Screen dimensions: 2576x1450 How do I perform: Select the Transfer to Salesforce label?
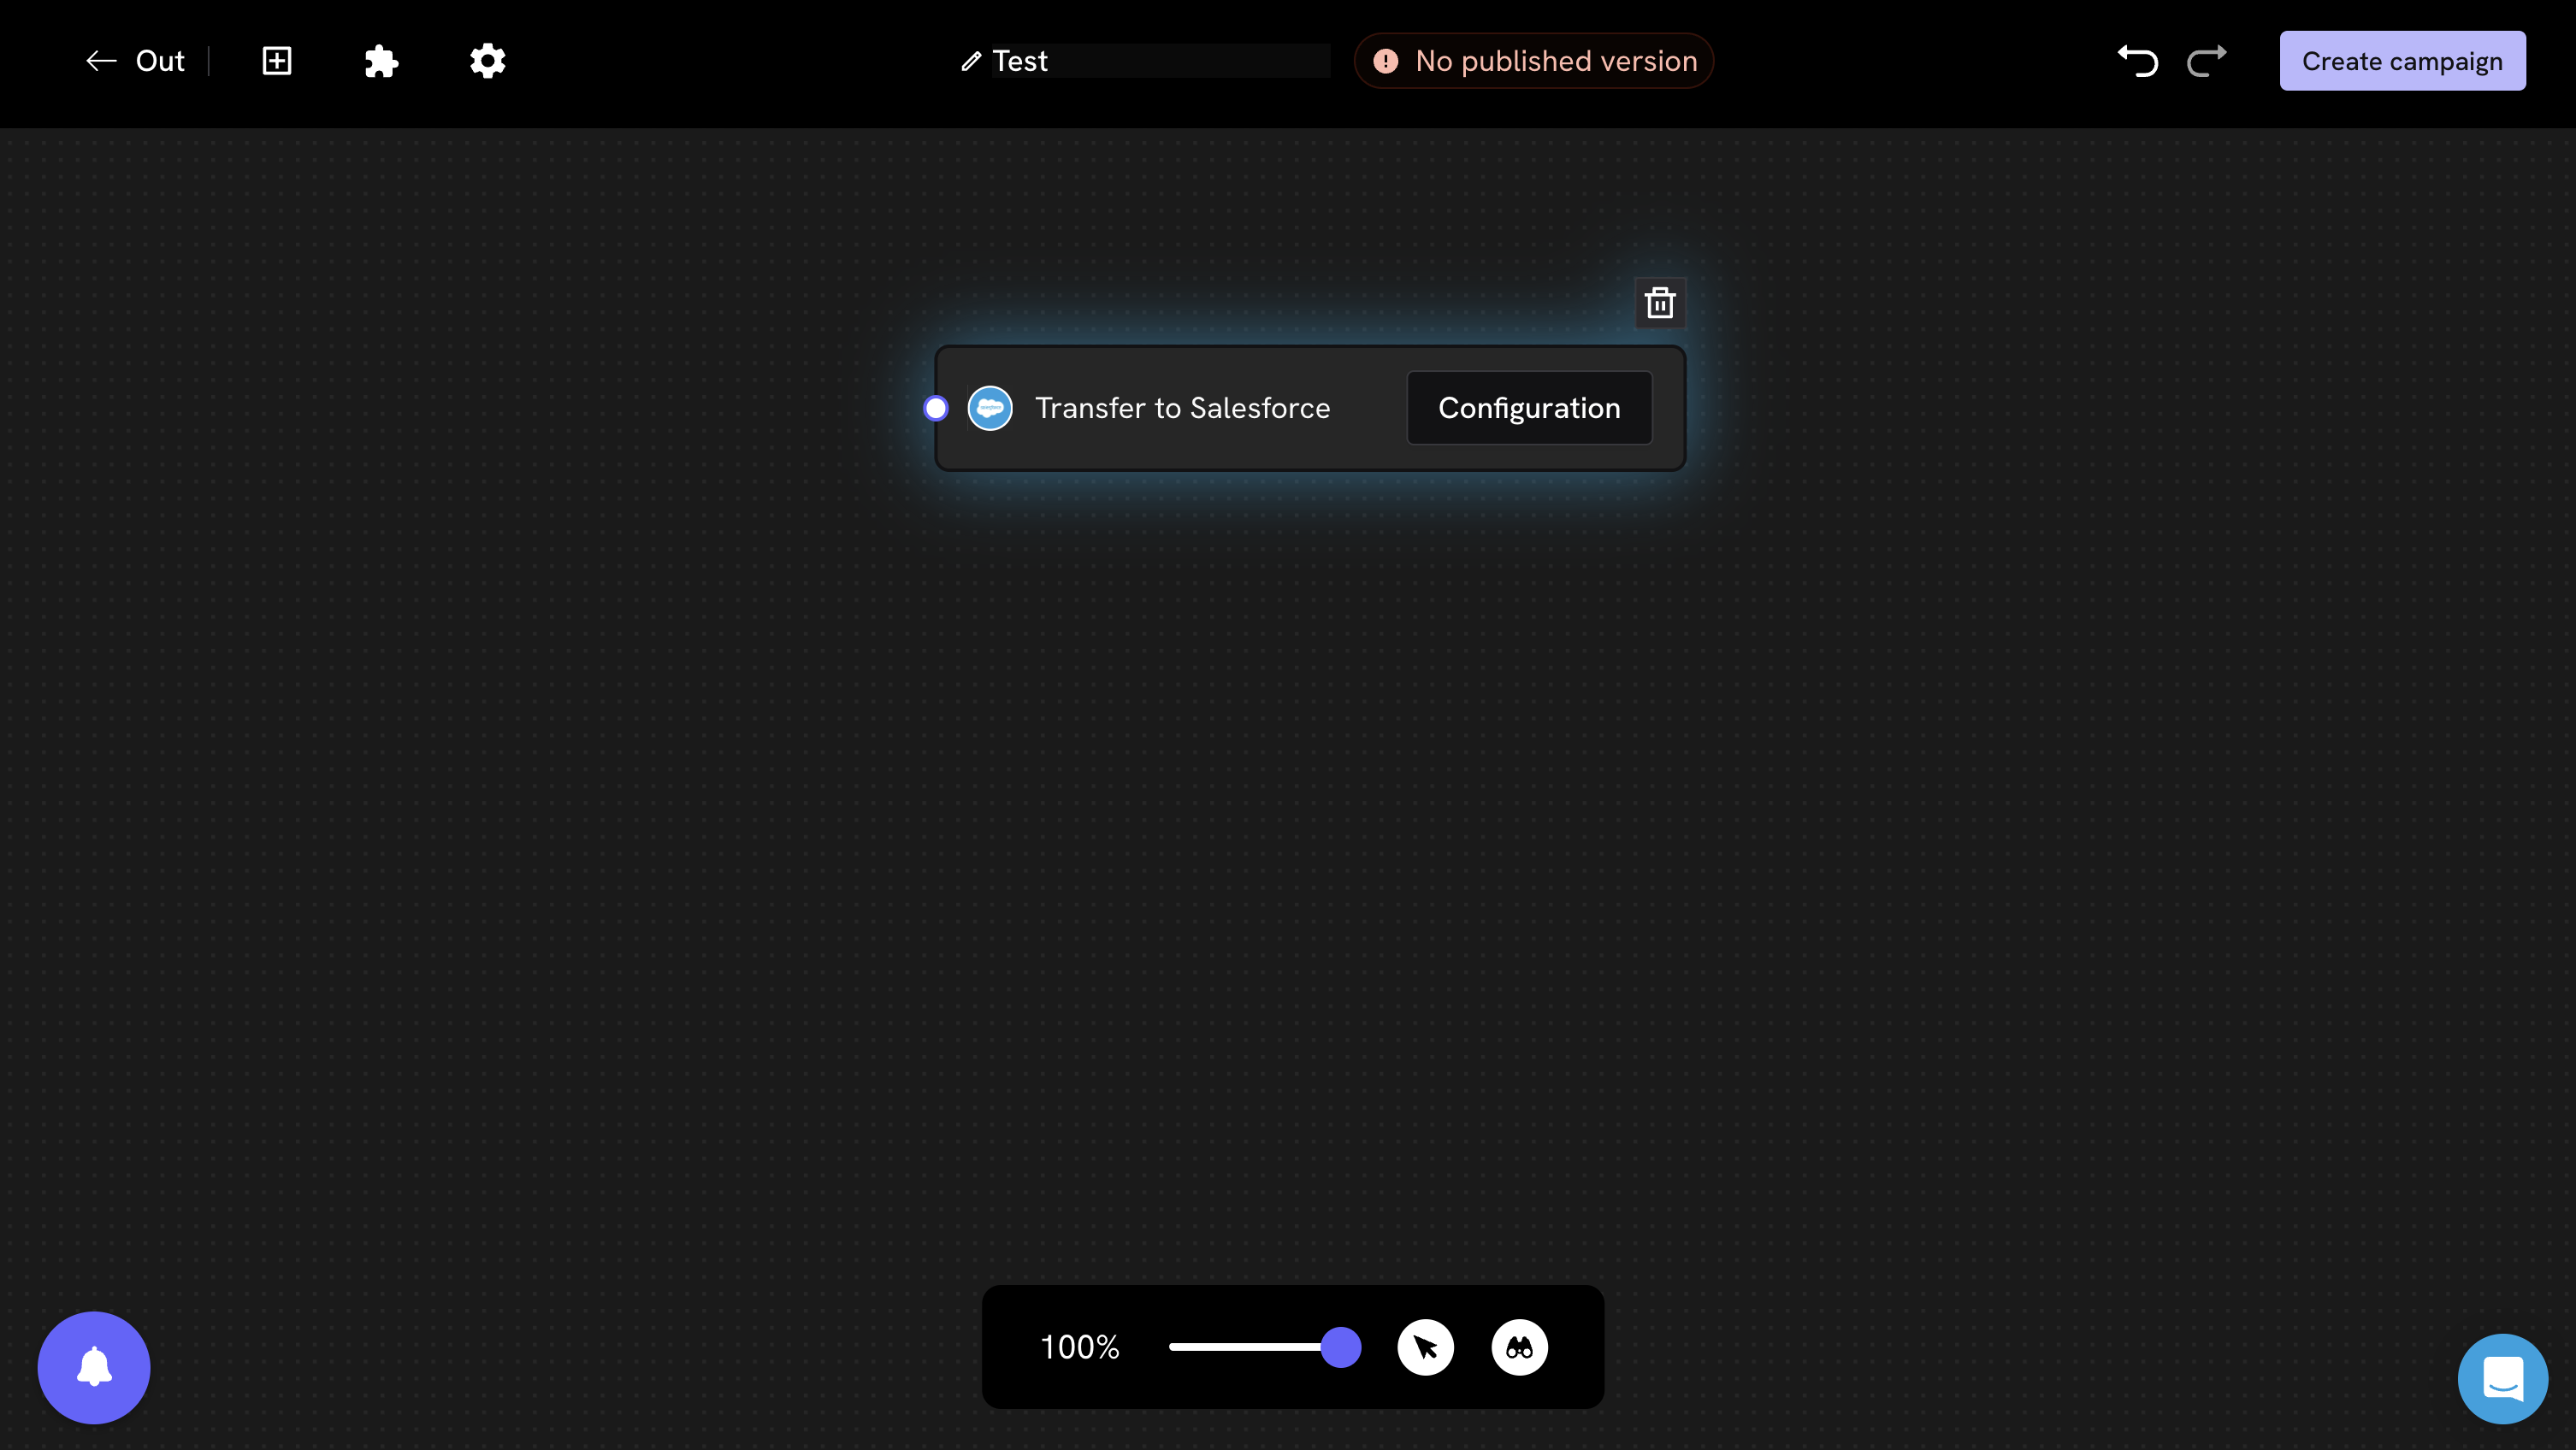pyautogui.click(x=1182, y=408)
